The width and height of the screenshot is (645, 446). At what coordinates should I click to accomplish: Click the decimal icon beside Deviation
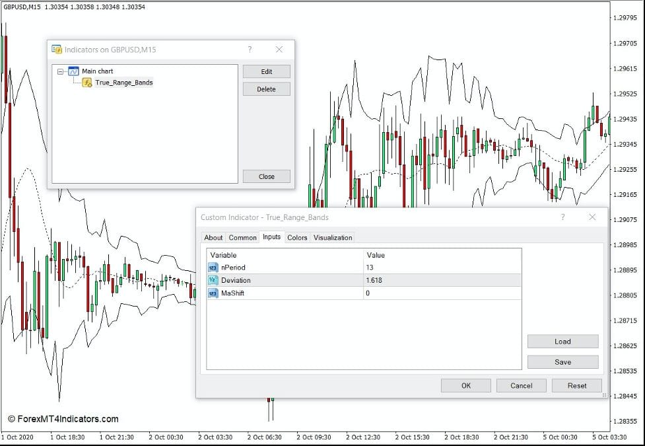pyautogui.click(x=211, y=280)
